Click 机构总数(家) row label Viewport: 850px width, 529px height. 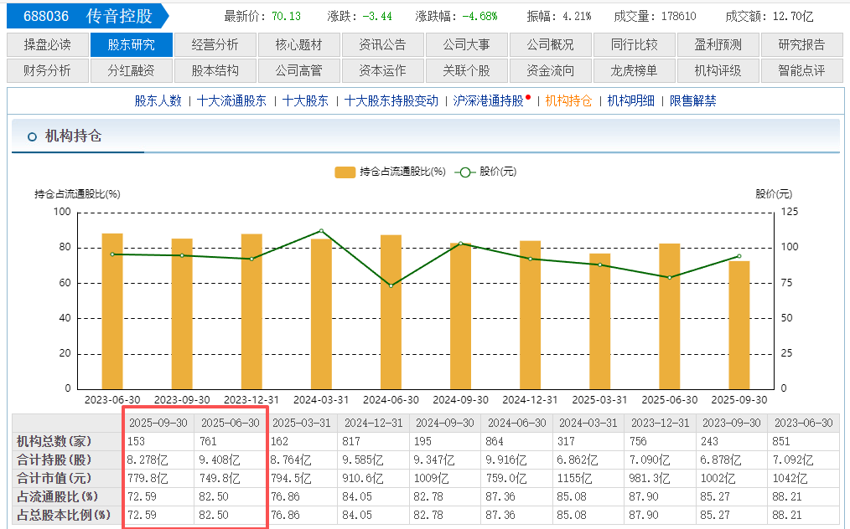click(54, 441)
